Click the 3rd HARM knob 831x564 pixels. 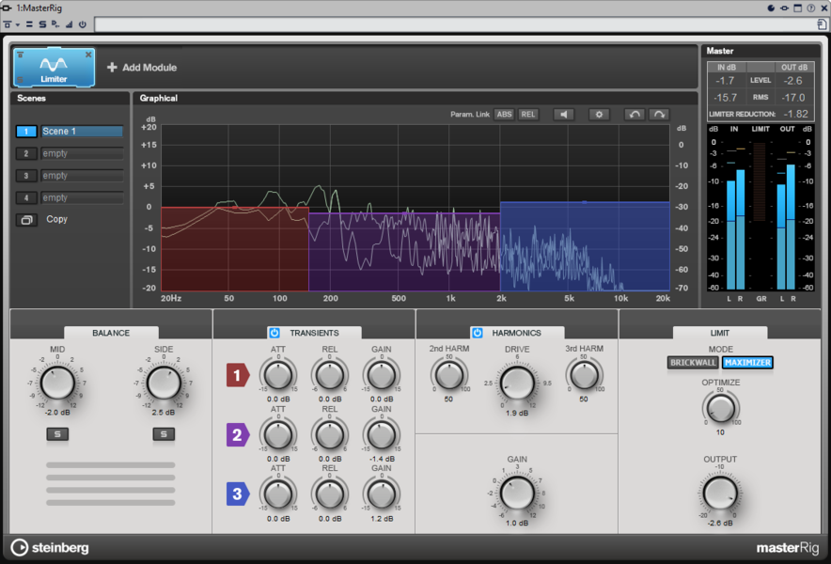click(584, 375)
